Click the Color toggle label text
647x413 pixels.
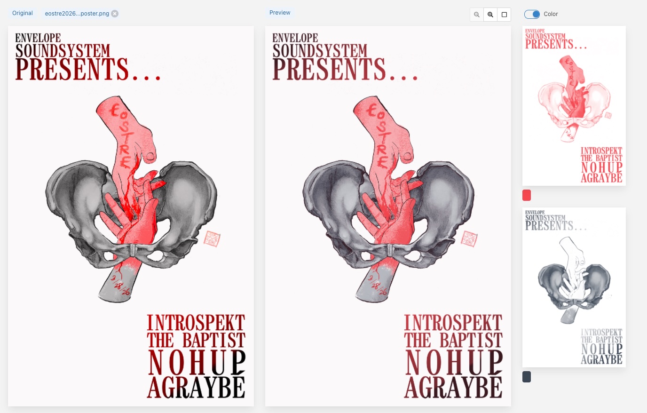pos(551,14)
